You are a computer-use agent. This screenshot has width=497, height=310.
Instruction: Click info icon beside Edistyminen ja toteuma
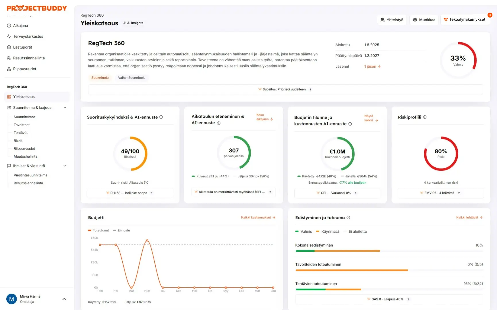point(348,218)
